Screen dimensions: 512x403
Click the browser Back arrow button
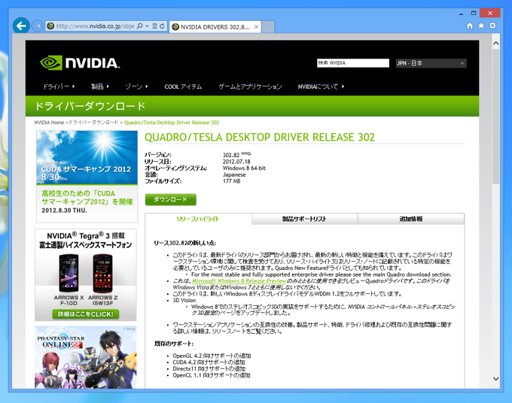21,26
